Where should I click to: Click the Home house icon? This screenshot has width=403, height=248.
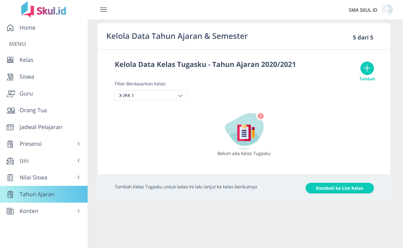coord(10,28)
